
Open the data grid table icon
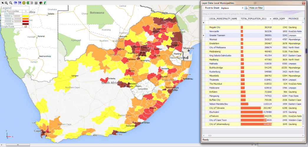(36, 3)
